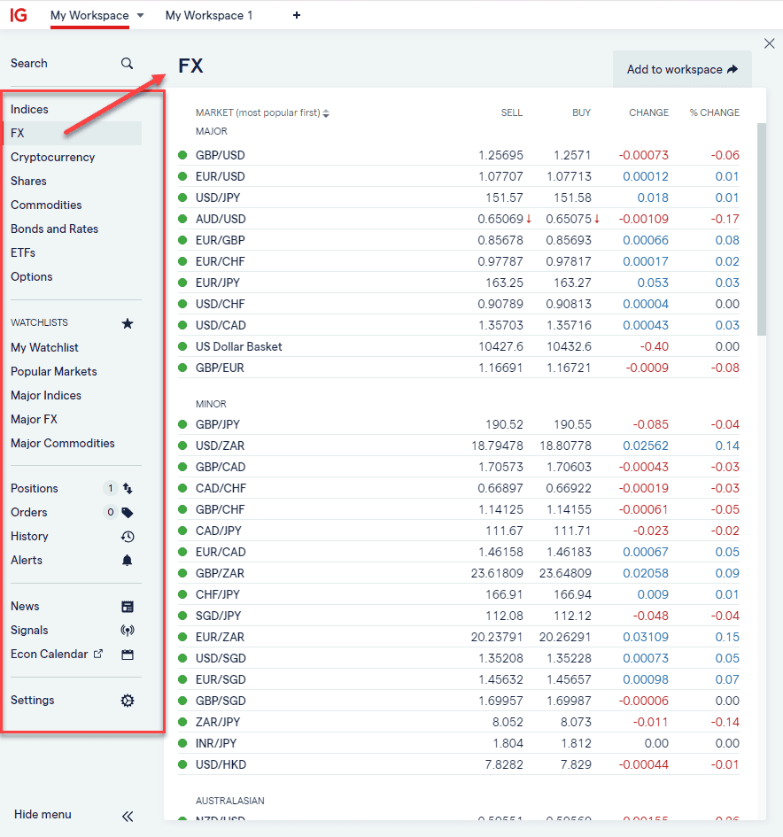Screen dimensions: 783x837
Task: Open Settings gear icon
Action: click(x=128, y=701)
